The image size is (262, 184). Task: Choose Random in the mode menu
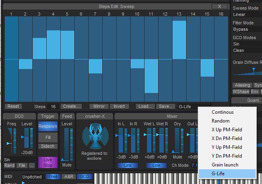227,121
